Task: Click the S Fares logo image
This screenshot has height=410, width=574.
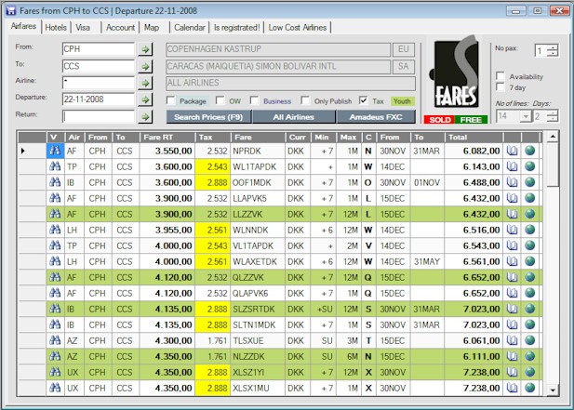Action: pyautogui.click(x=456, y=73)
